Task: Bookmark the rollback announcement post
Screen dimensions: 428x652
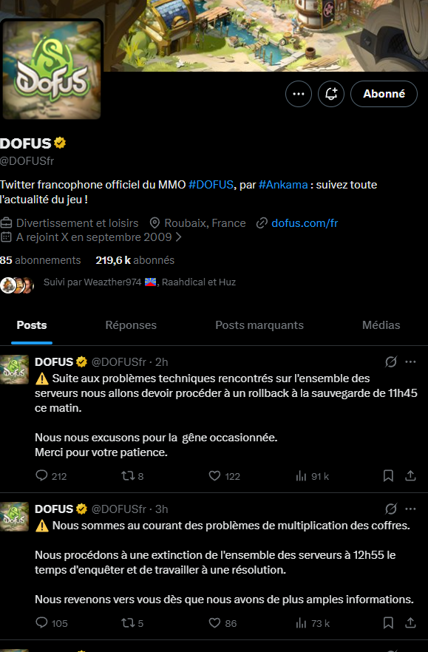Action: point(388,476)
